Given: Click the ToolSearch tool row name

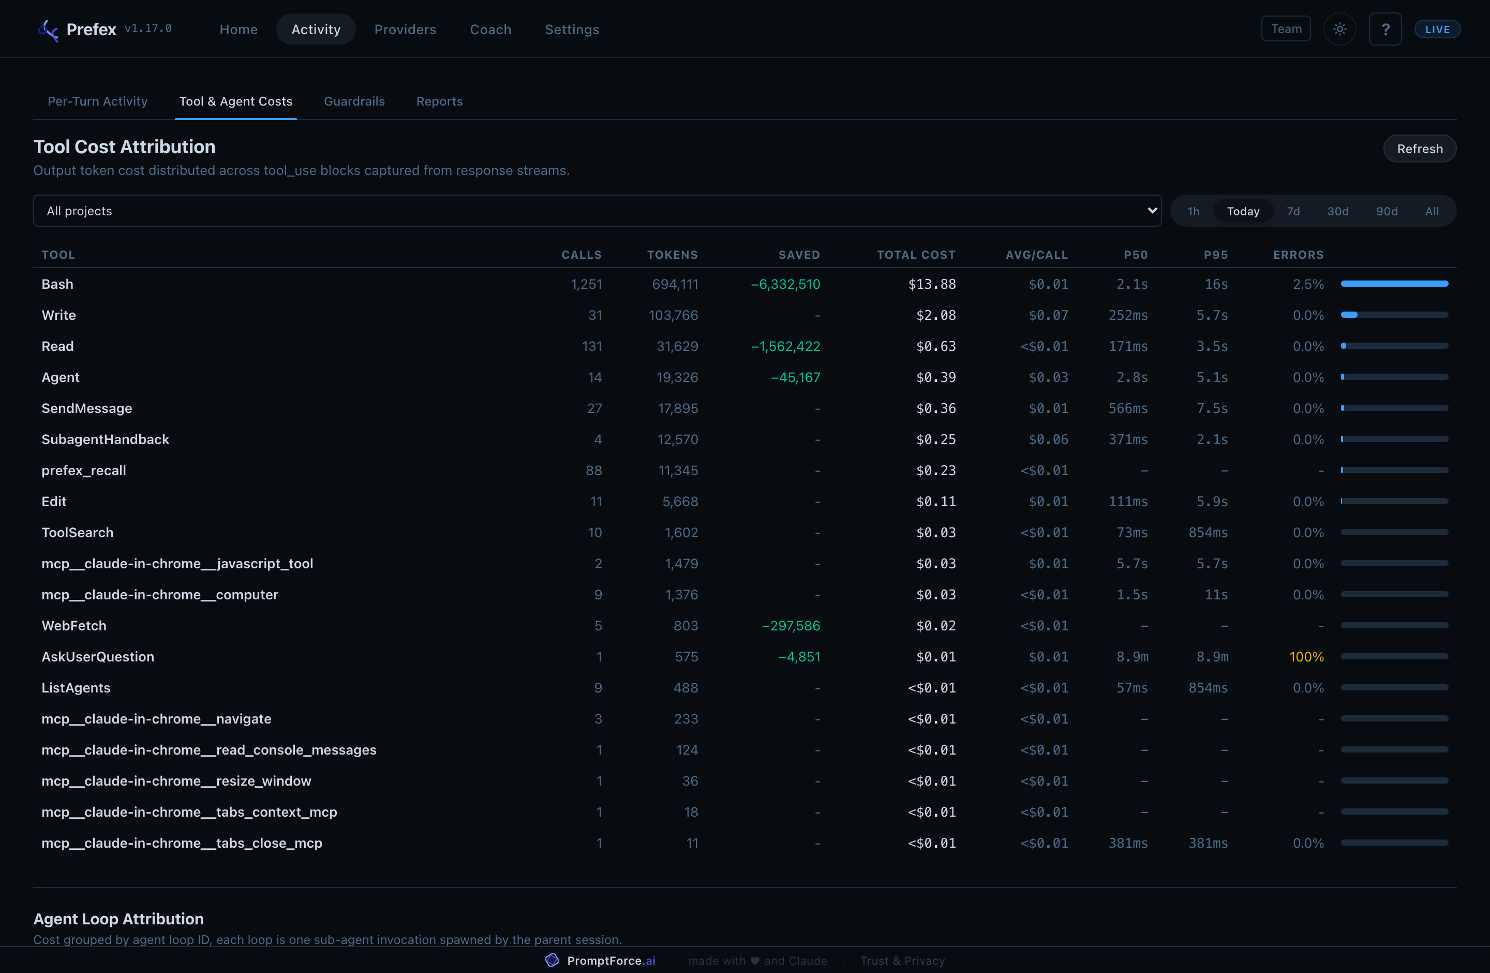Looking at the screenshot, I should pyautogui.click(x=77, y=533).
